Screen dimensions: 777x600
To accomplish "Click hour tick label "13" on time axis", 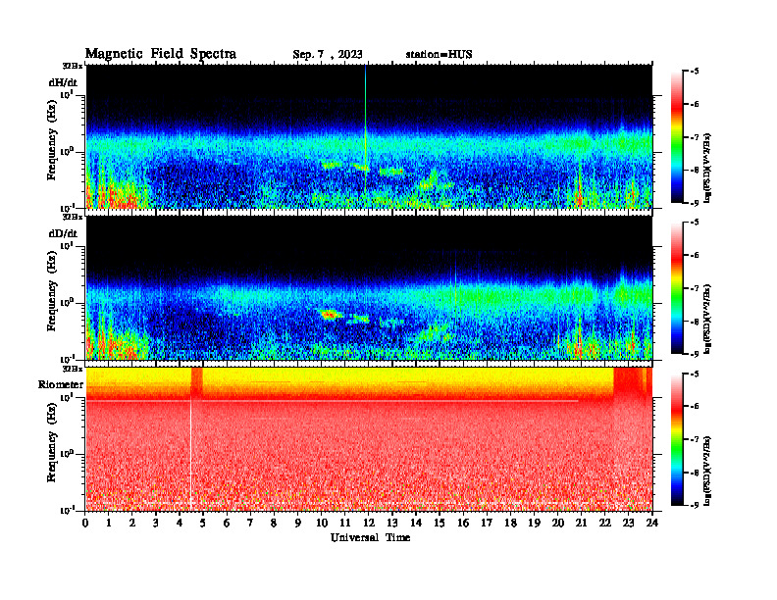I will [392, 523].
